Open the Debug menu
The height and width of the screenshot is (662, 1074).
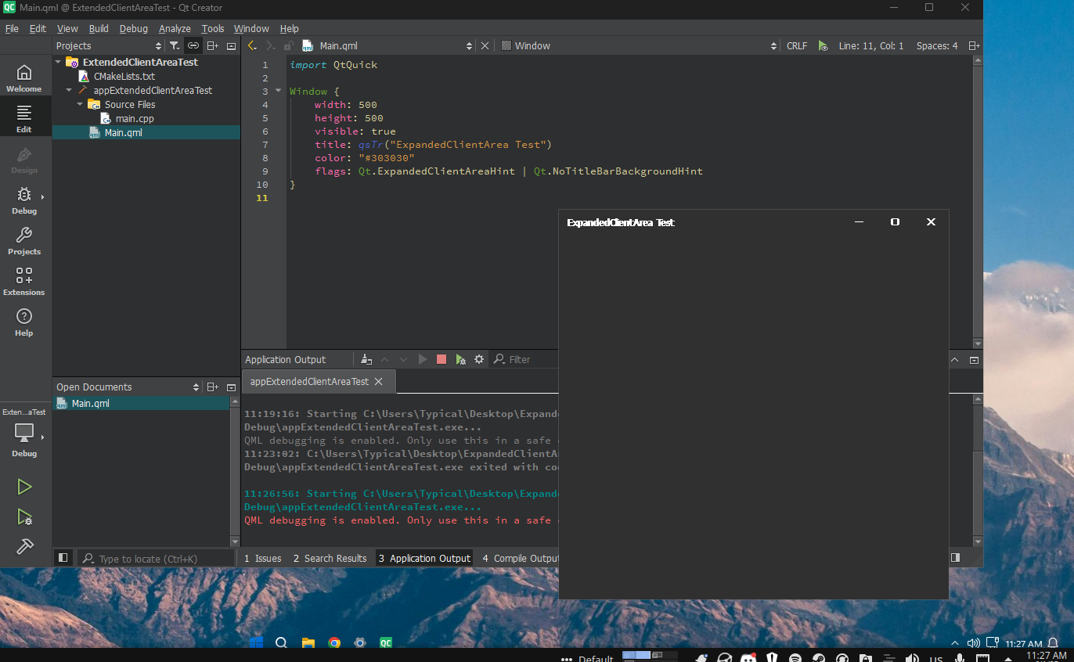(x=134, y=29)
